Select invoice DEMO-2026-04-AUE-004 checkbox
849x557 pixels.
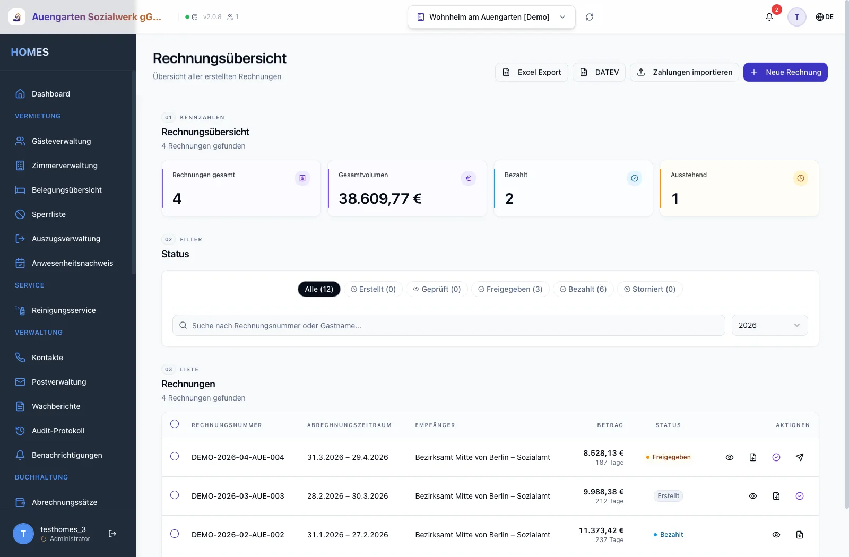click(175, 456)
